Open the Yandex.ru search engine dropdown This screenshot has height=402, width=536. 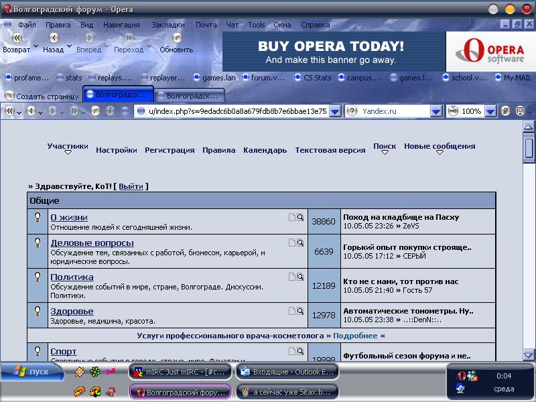pos(435,111)
